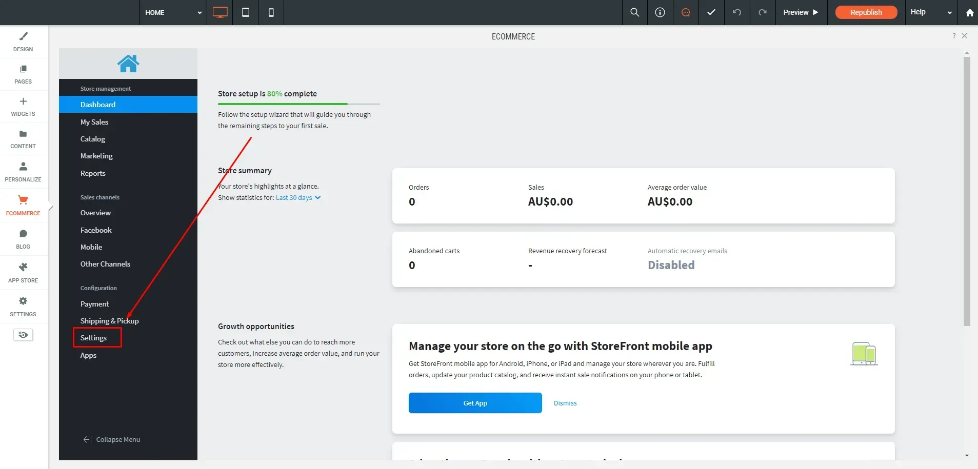Open Shipping & Pickup

click(109, 321)
